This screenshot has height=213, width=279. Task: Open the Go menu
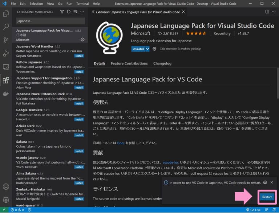pyautogui.click(x=60, y=4)
